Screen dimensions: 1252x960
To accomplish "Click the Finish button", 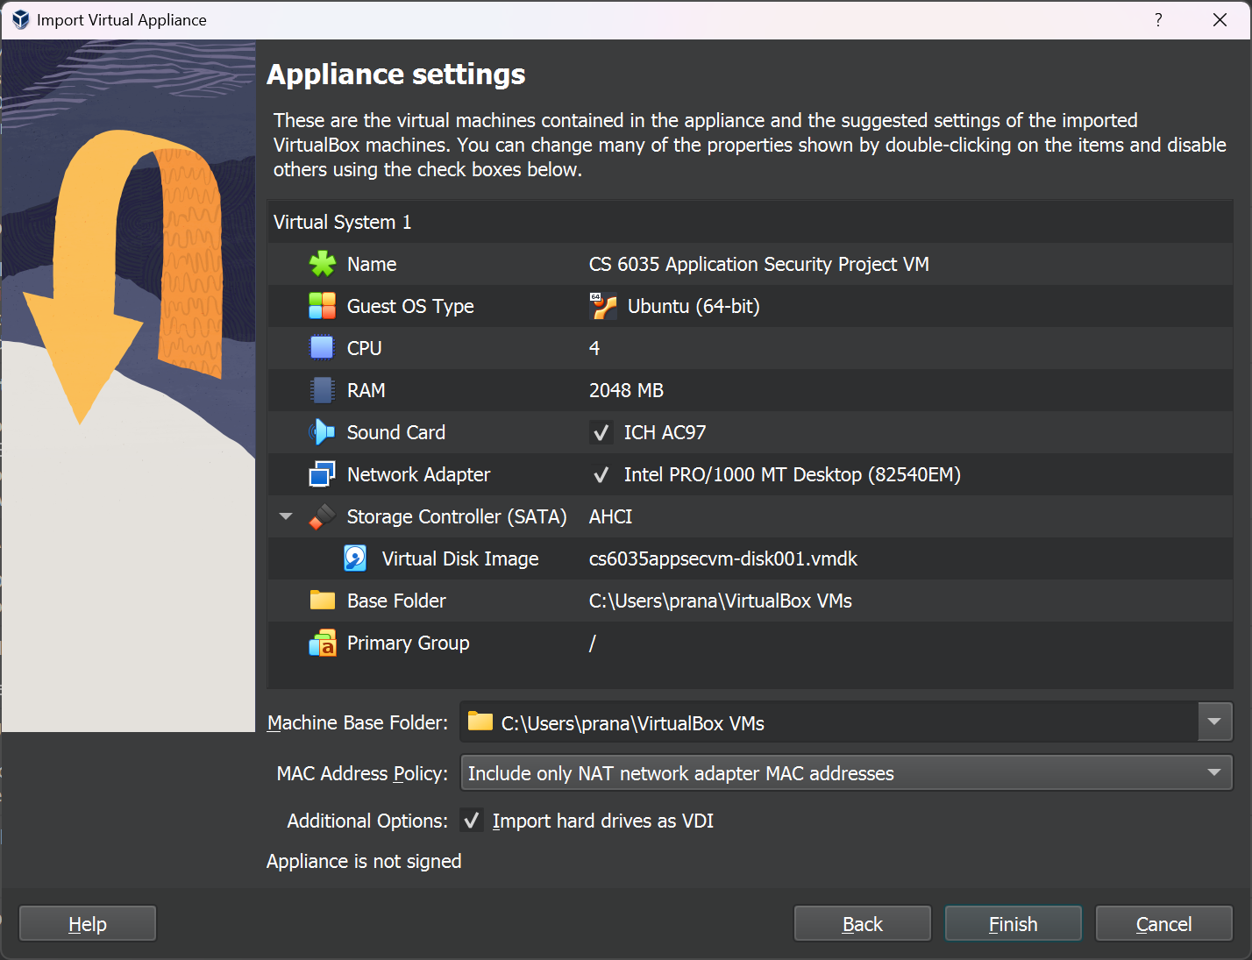I will (1013, 923).
